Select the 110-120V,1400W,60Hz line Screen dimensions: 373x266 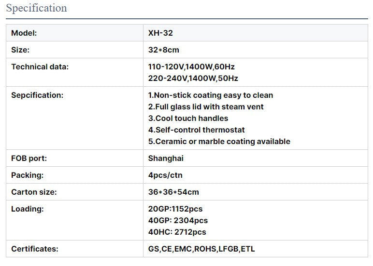[191, 66]
